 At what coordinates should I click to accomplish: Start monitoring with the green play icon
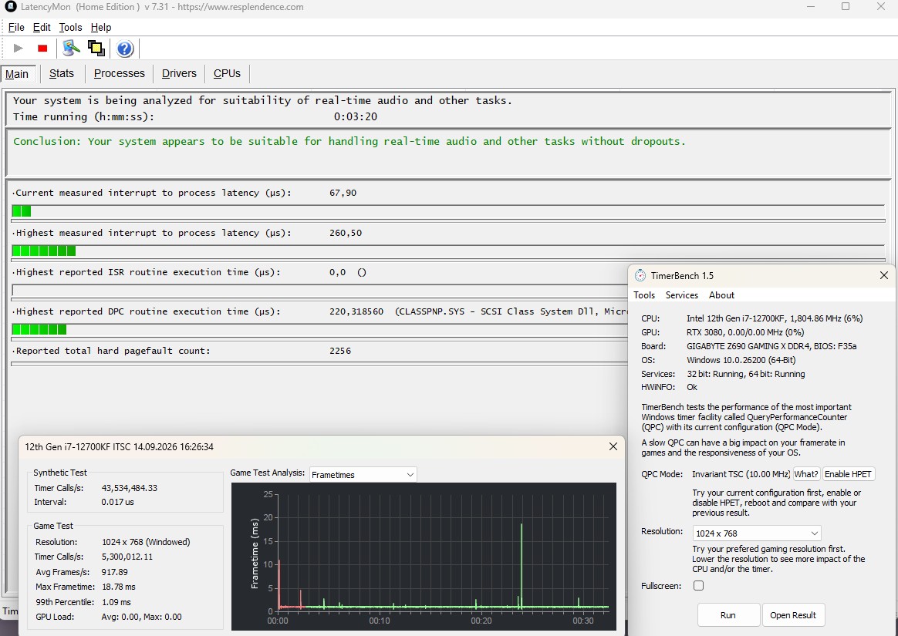(19, 49)
